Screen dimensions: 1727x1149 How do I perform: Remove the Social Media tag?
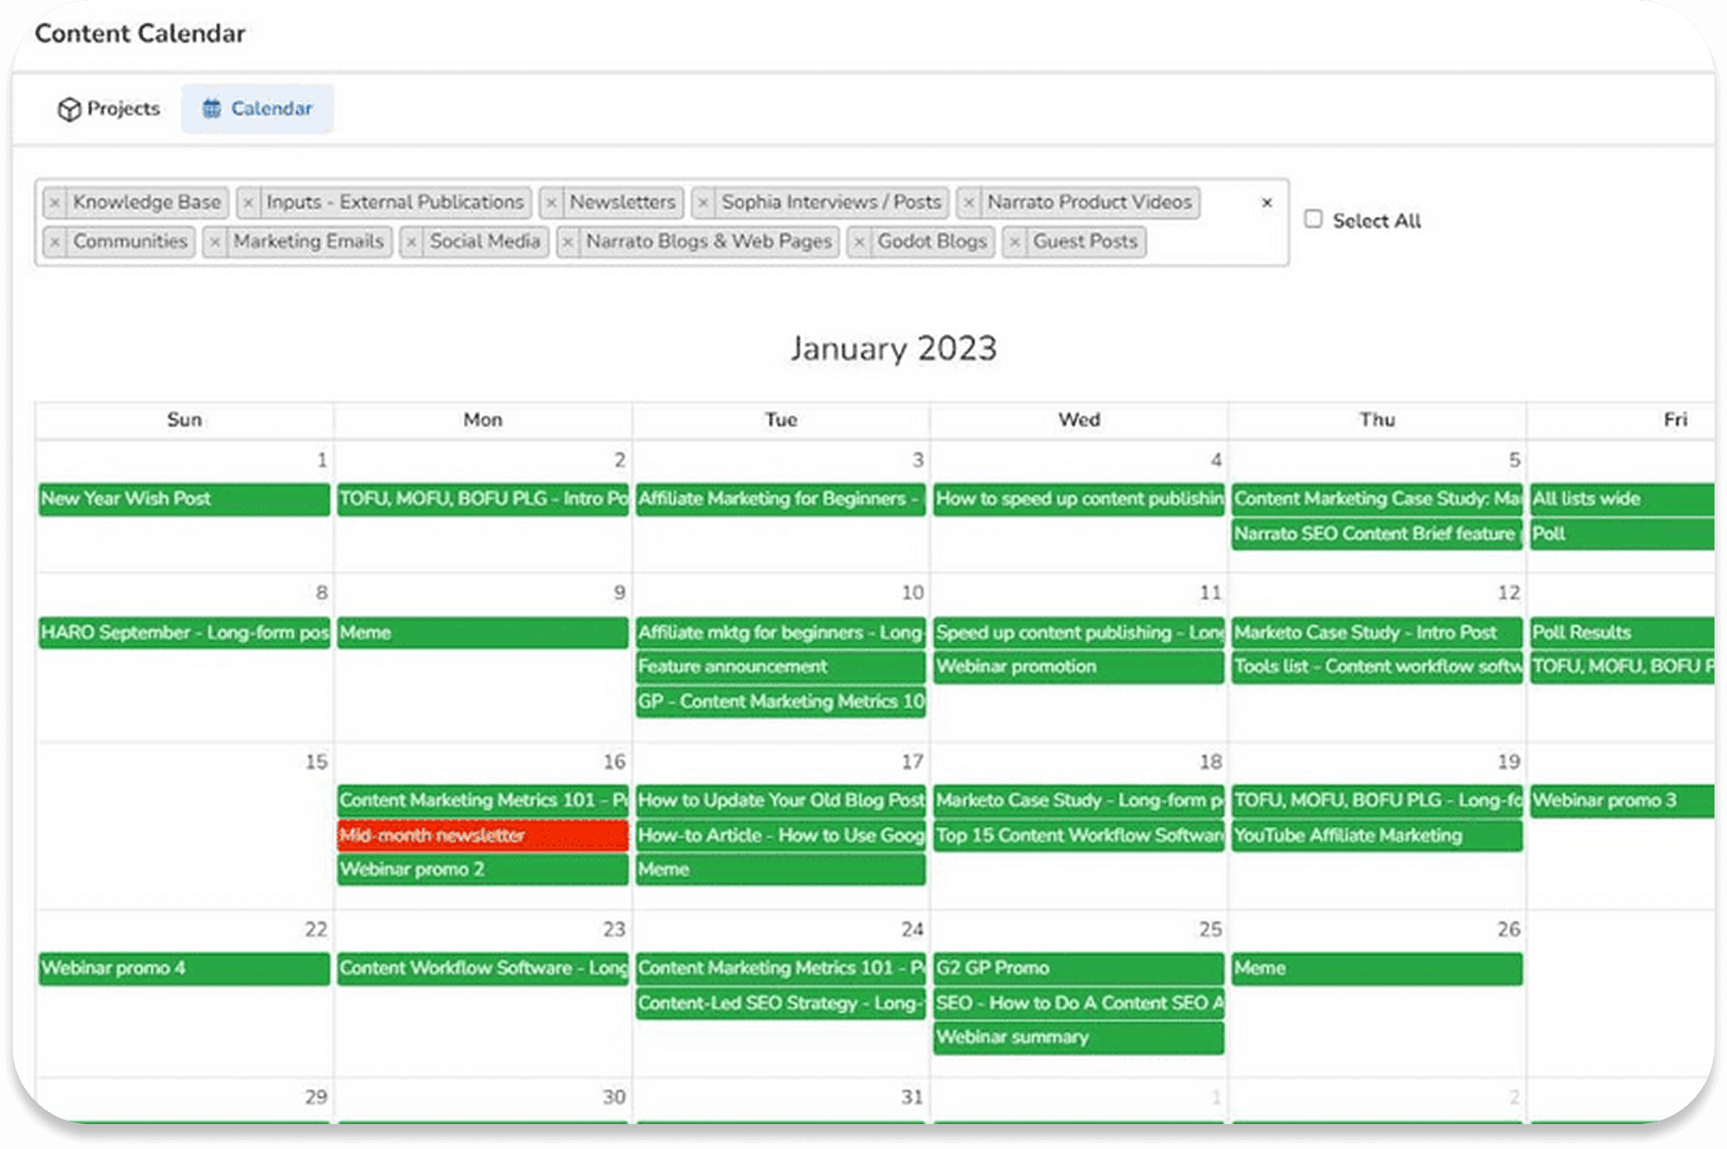(x=411, y=242)
